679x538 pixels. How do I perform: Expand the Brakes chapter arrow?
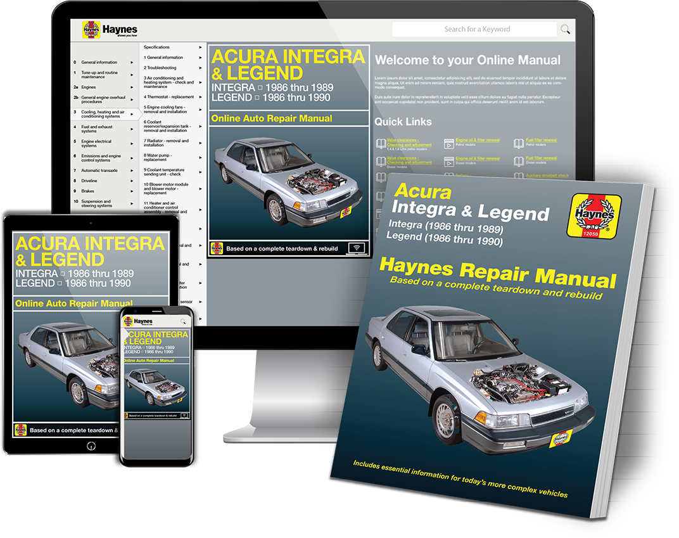[x=131, y=191]
